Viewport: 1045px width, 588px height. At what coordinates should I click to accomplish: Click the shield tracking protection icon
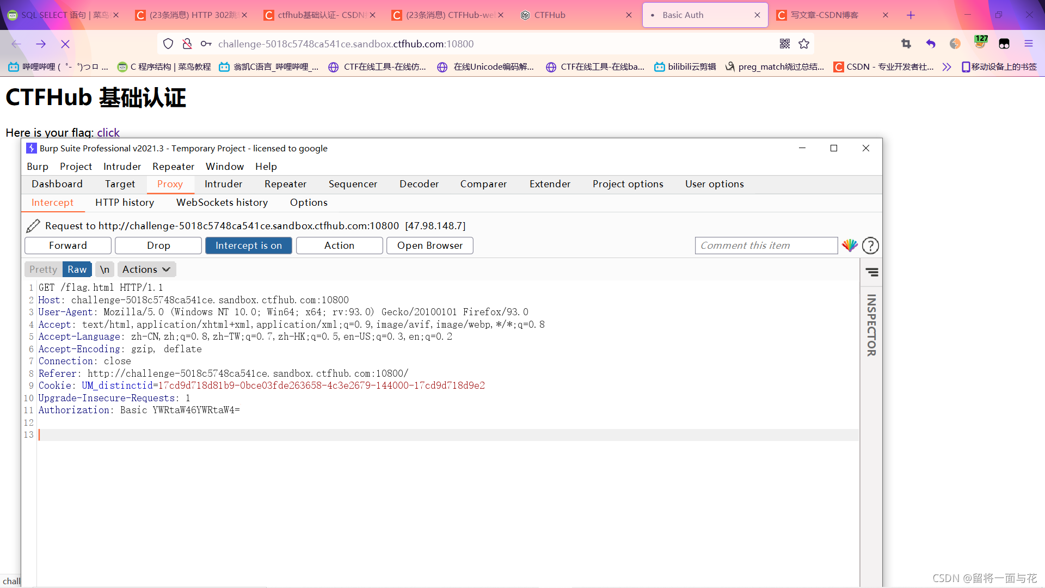point(168,44)
